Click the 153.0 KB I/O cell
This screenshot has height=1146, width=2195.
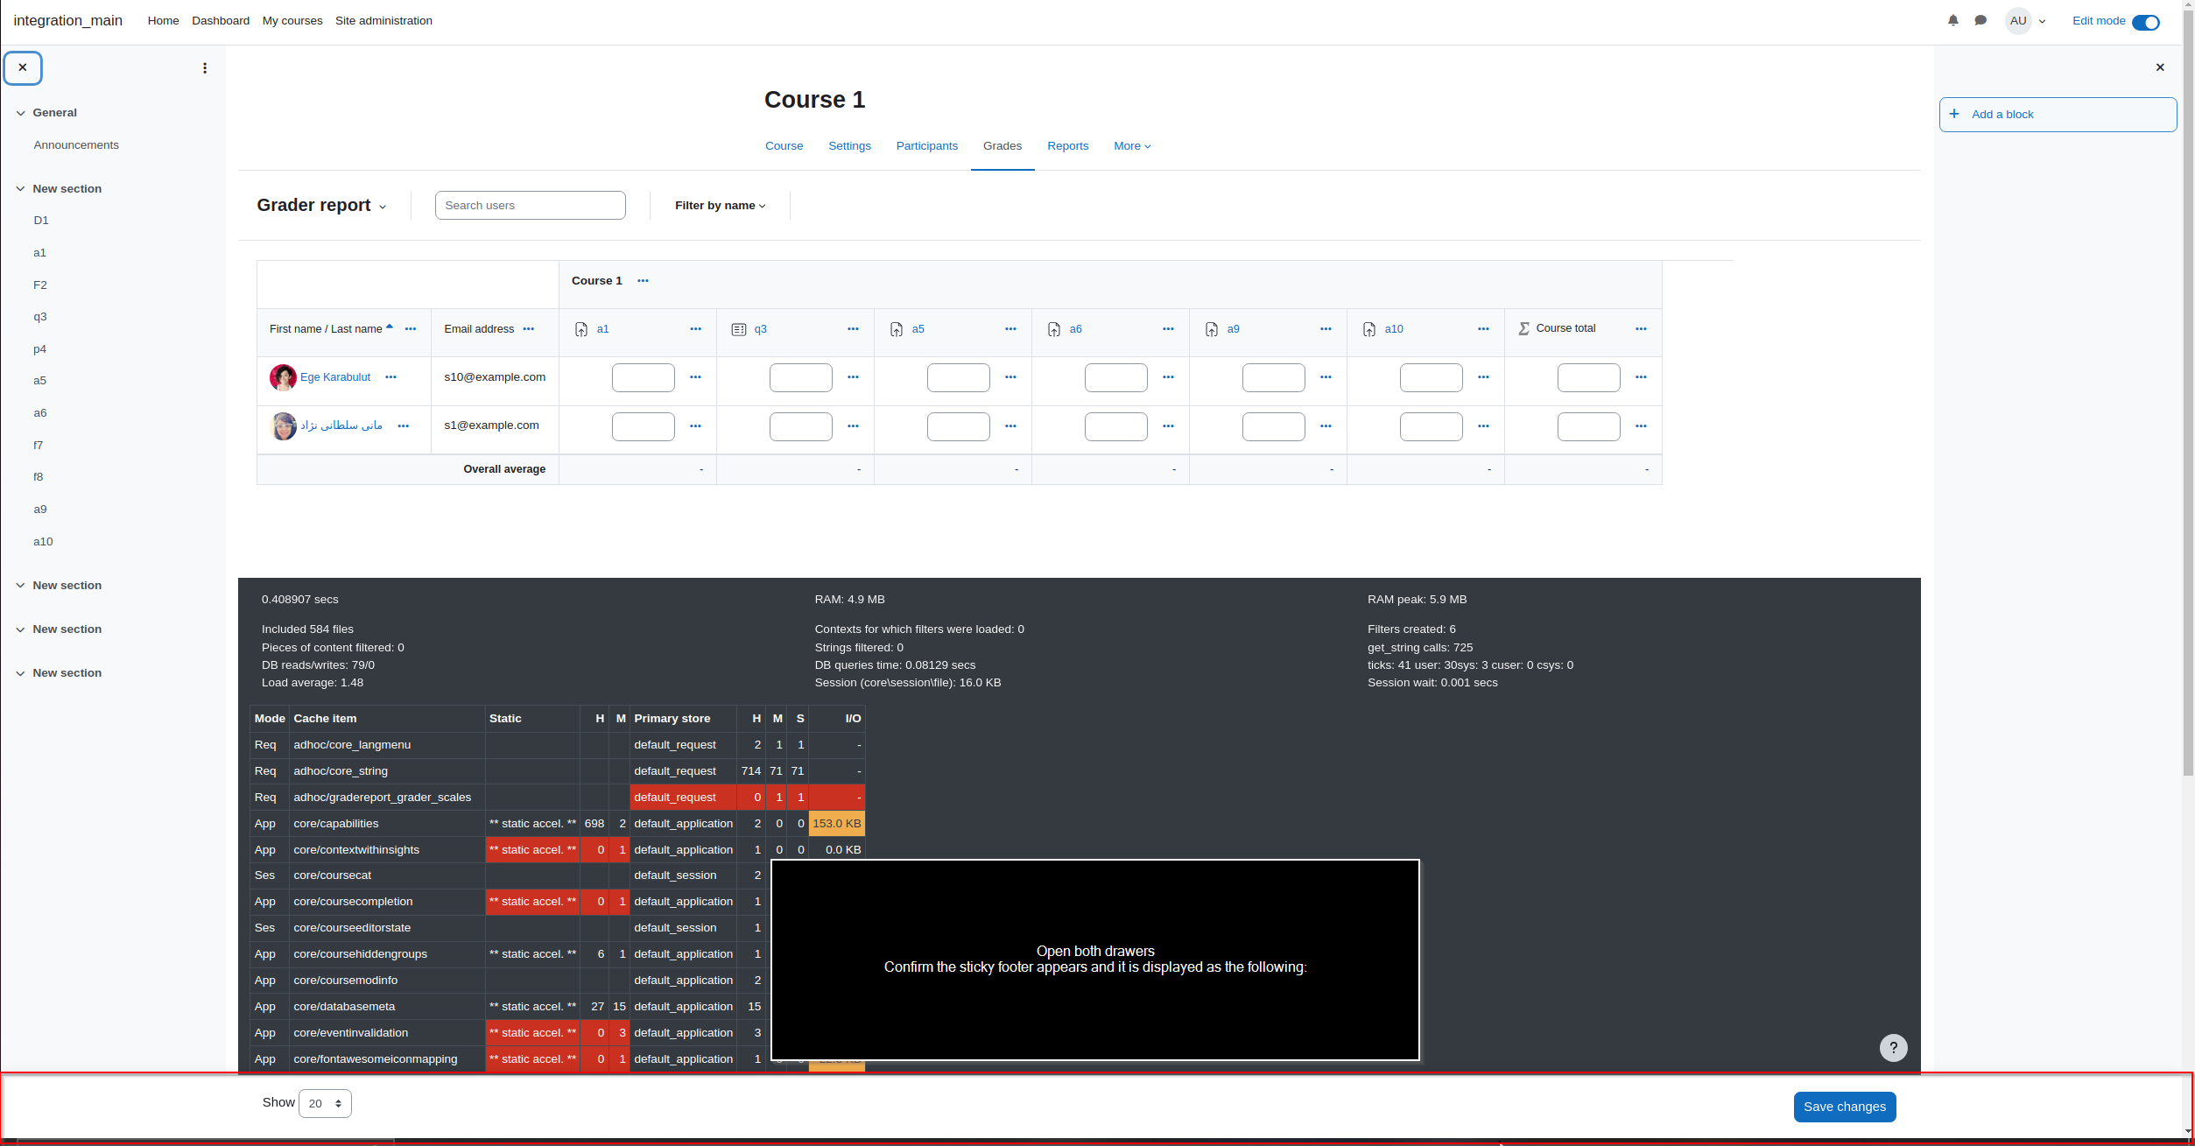(x=837, y=824)
